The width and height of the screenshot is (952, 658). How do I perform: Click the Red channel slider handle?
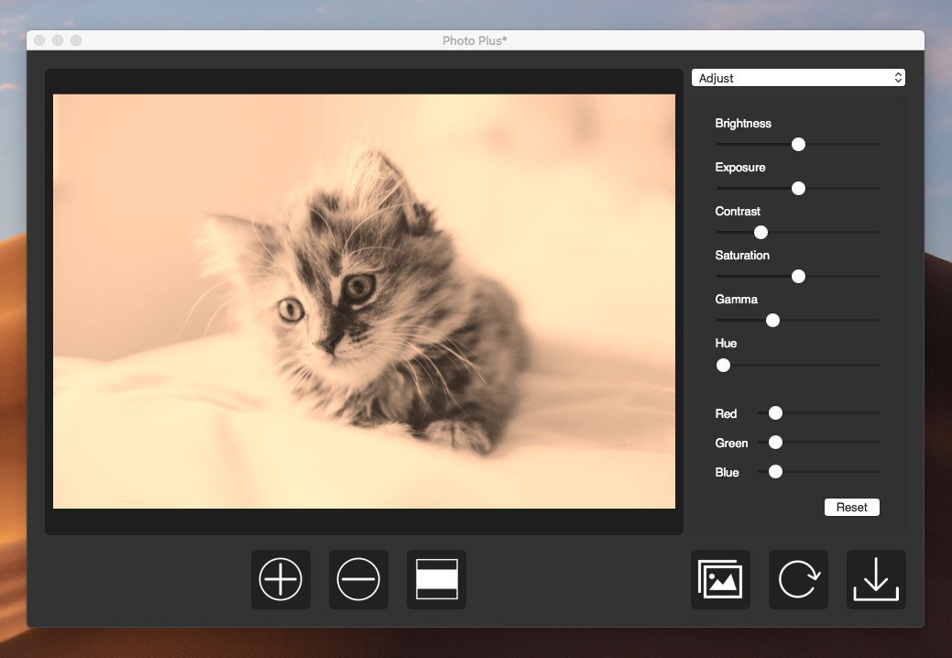[x=775, y=413]
